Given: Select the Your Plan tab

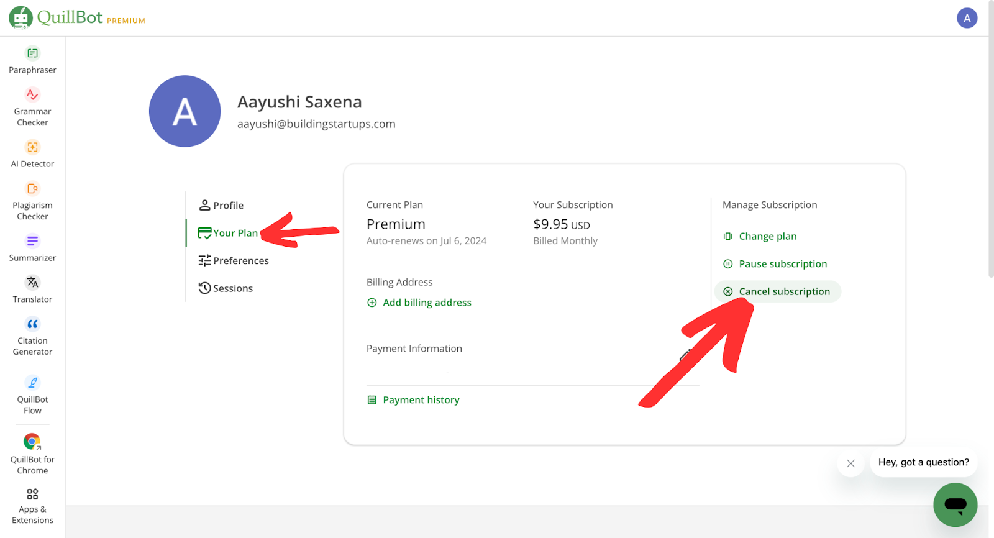Looking at the screenshot, I should 227,233.
